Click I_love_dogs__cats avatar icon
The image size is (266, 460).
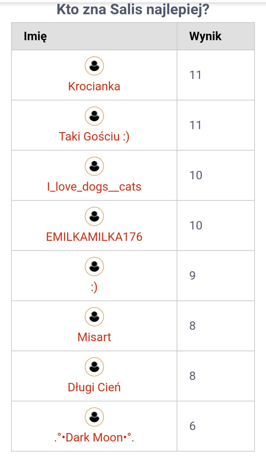94,166
